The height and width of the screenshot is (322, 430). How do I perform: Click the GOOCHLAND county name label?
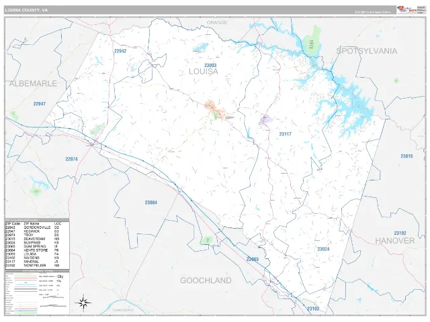click(206, 280)
